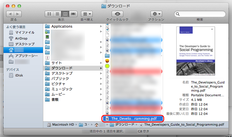Open the arrange-by dropdown
Screen dimensions: 232x137
point(87,14)
